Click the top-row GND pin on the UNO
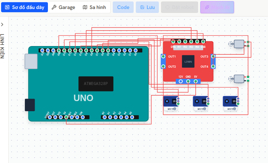The width and height of the screenshot is (268, 163). pos(59,50)
